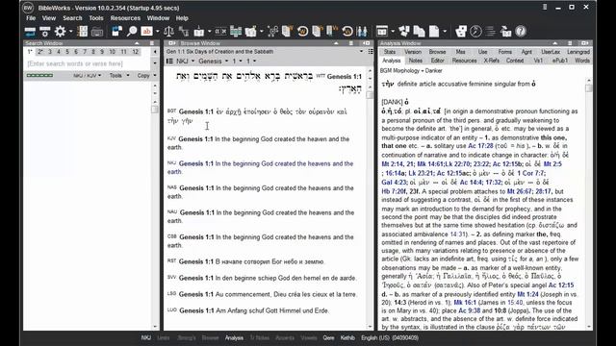Image resolution: width=616 pixels, height=346 pixels.
Task: Click the four-panel grid toolbar icon
Action: click(x=83, y=32)
